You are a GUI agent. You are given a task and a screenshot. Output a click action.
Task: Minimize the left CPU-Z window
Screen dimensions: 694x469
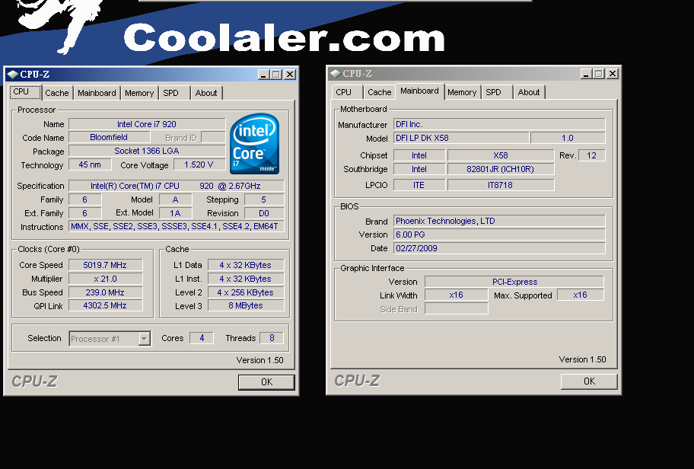(x=264, y=75)
